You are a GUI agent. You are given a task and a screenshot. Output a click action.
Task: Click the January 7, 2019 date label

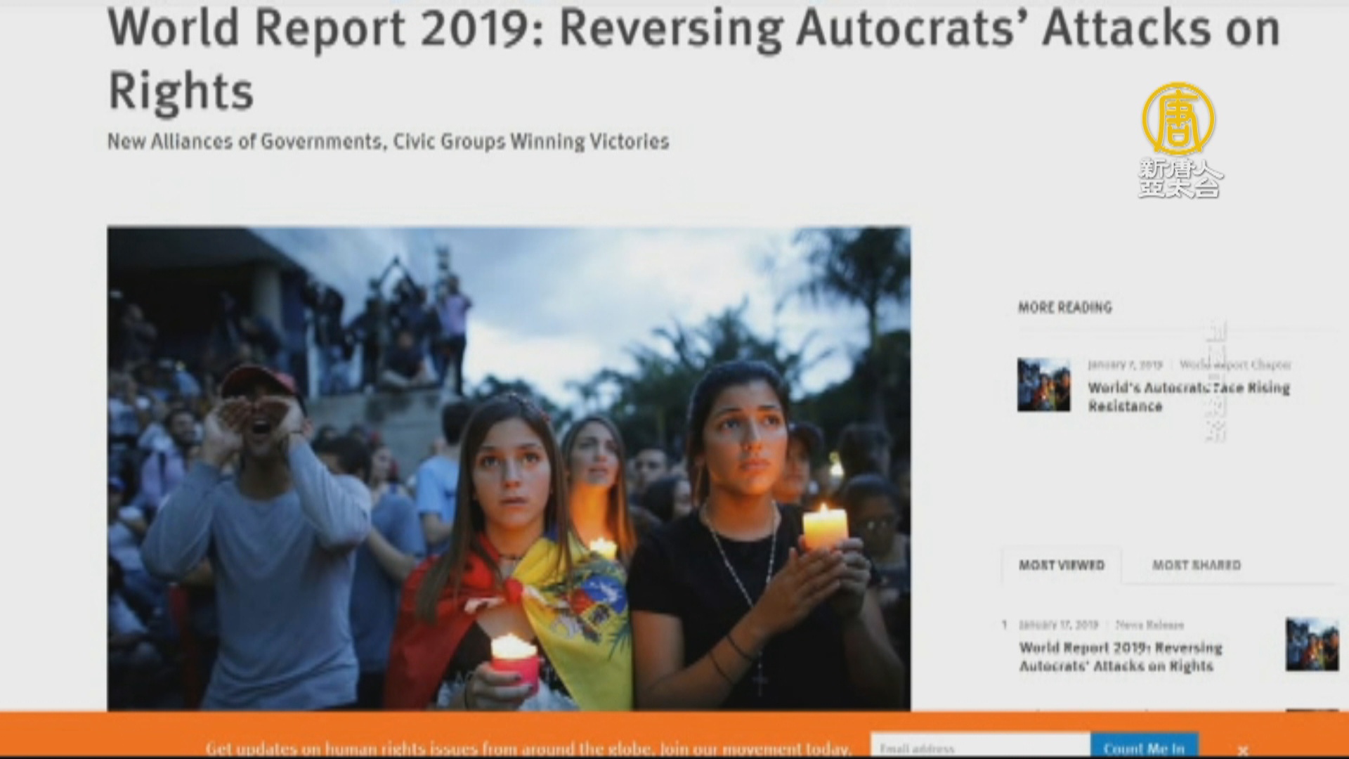[1124, 365]
